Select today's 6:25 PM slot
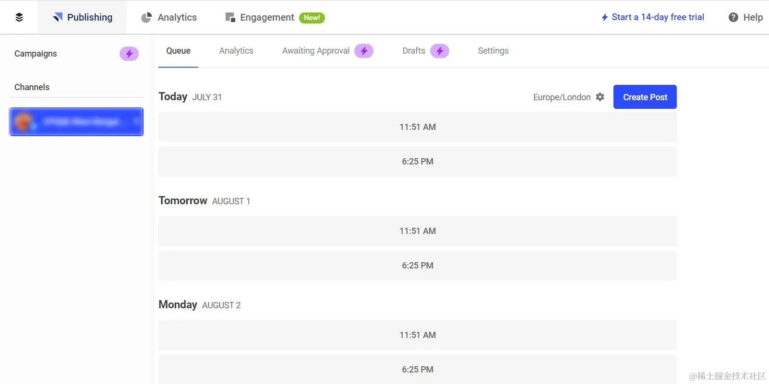 click(418, 162)
